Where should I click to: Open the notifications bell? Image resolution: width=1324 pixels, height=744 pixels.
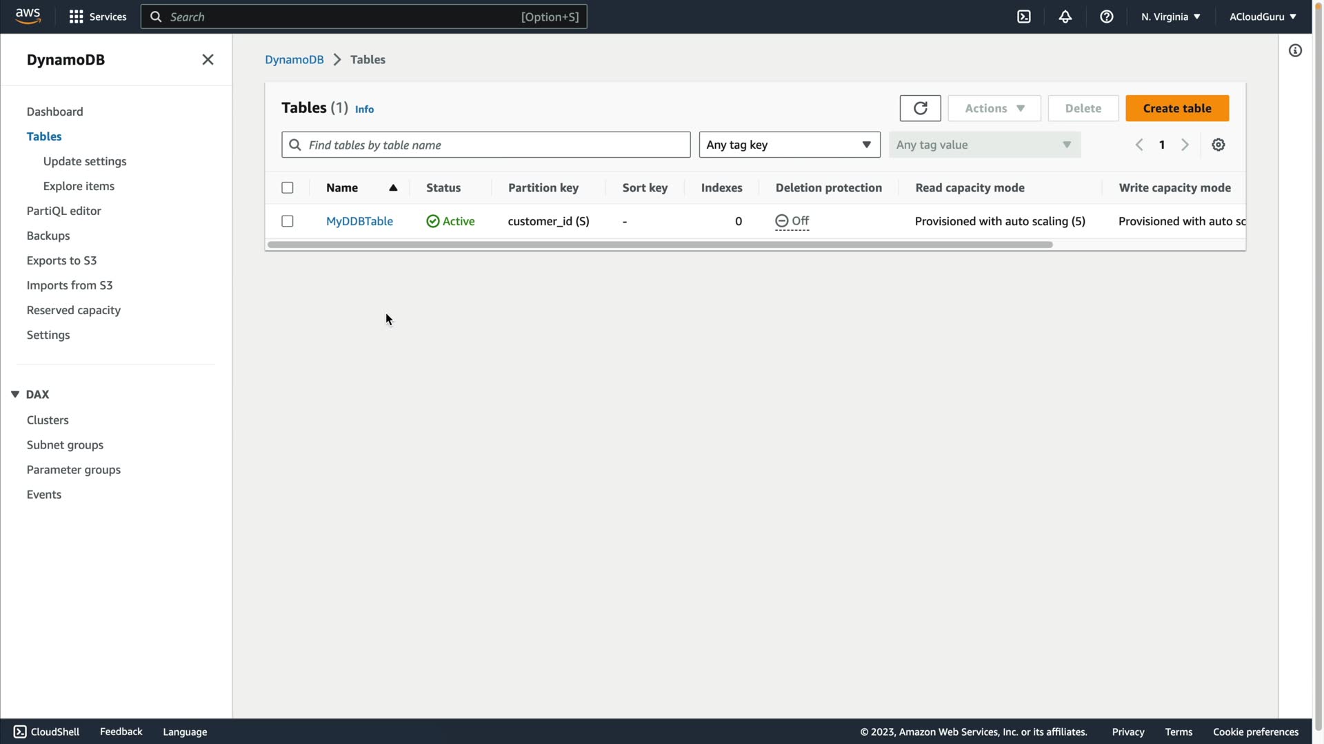tap(1065, 17)
